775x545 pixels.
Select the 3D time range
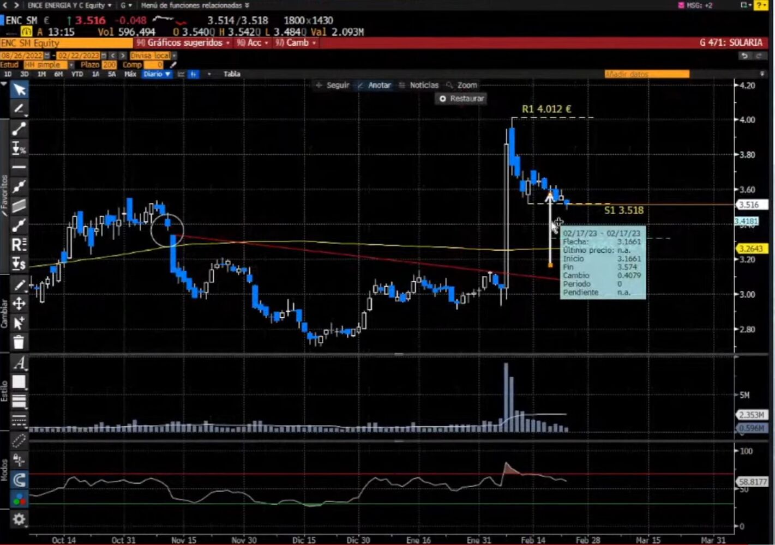coord(25,74)
